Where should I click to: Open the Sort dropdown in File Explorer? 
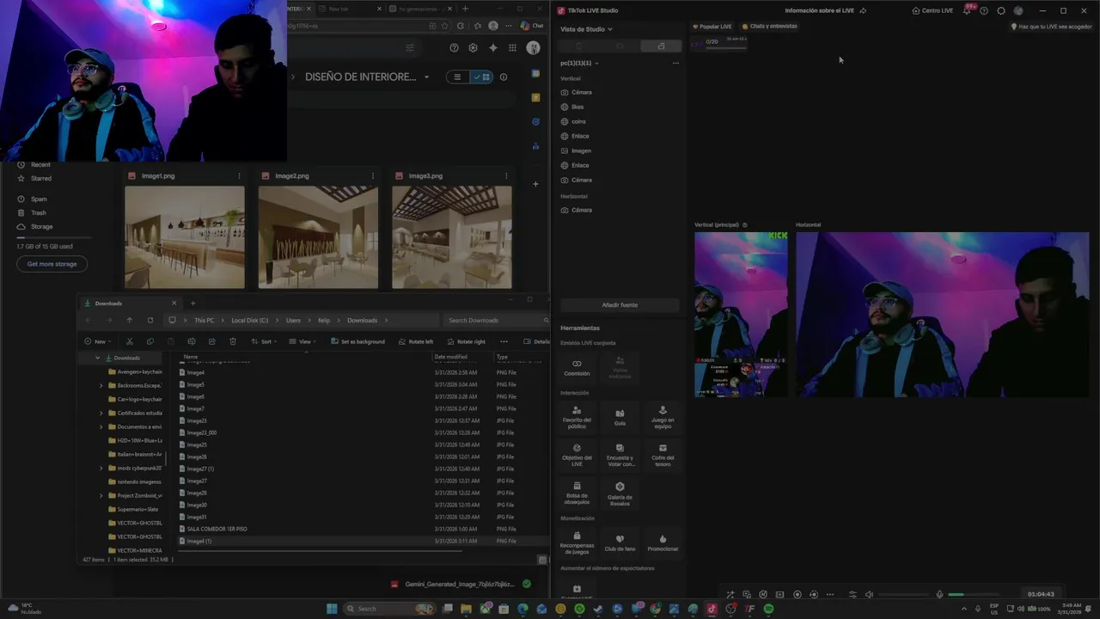[x=264, y=341]
